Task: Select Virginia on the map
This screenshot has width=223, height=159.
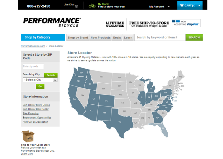Action: (x=167, y=102)
